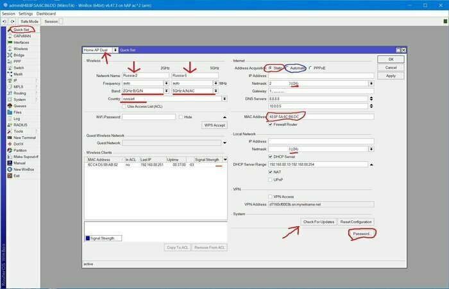Toggle Hide WiFi password checkbox
This screenshot has height=289, width=449.
[181, 117]
